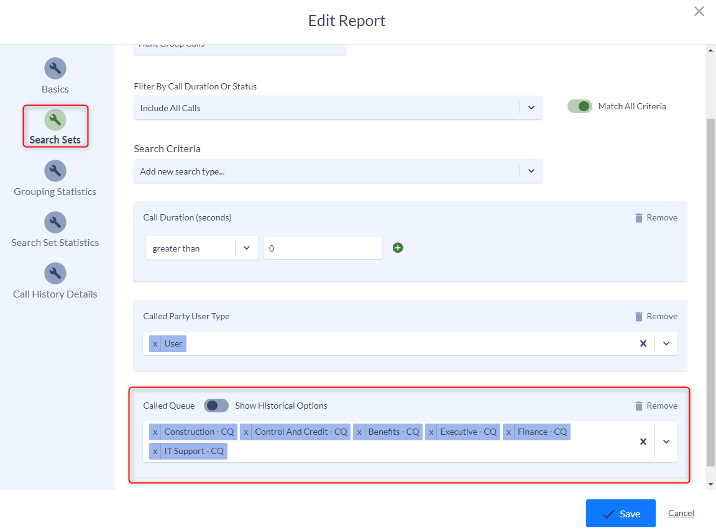The width and height of the screenshot is (716, 531).
Task: Click the trash icon for Called Party User Type
Action: click(x=638, y=316)
